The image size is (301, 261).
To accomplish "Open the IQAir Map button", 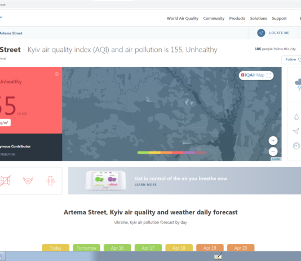I will click(x=256, y=75).
